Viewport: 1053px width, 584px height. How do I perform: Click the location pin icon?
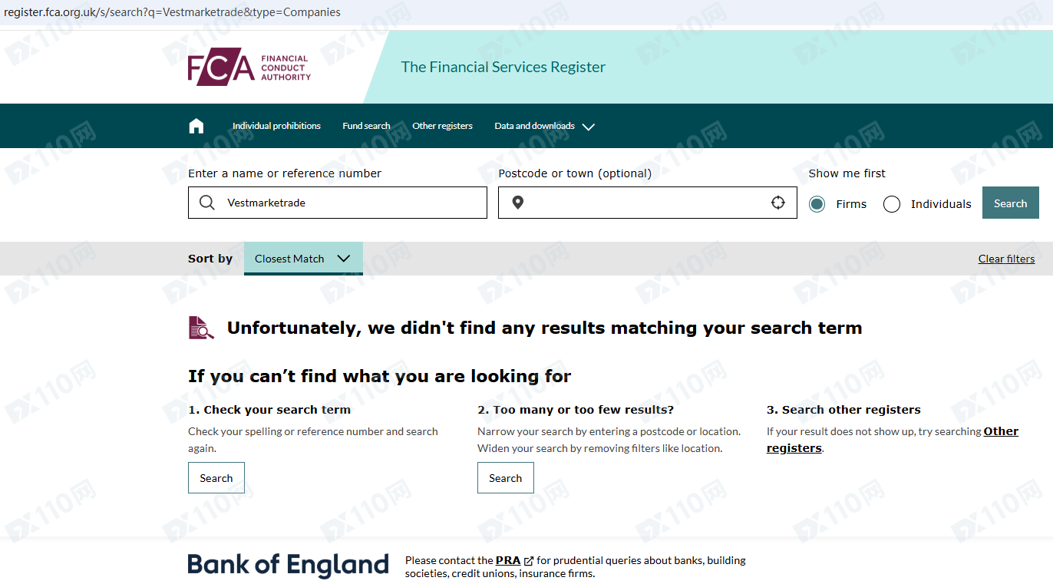tap(518, 203)
